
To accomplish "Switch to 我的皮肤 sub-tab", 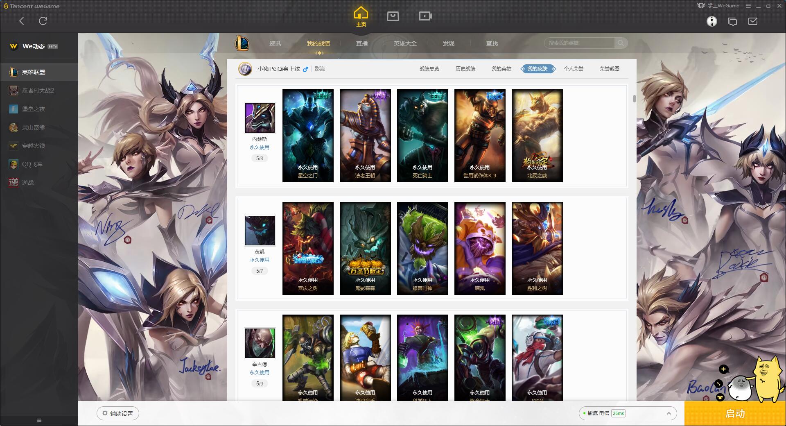I will coord(538,69).
